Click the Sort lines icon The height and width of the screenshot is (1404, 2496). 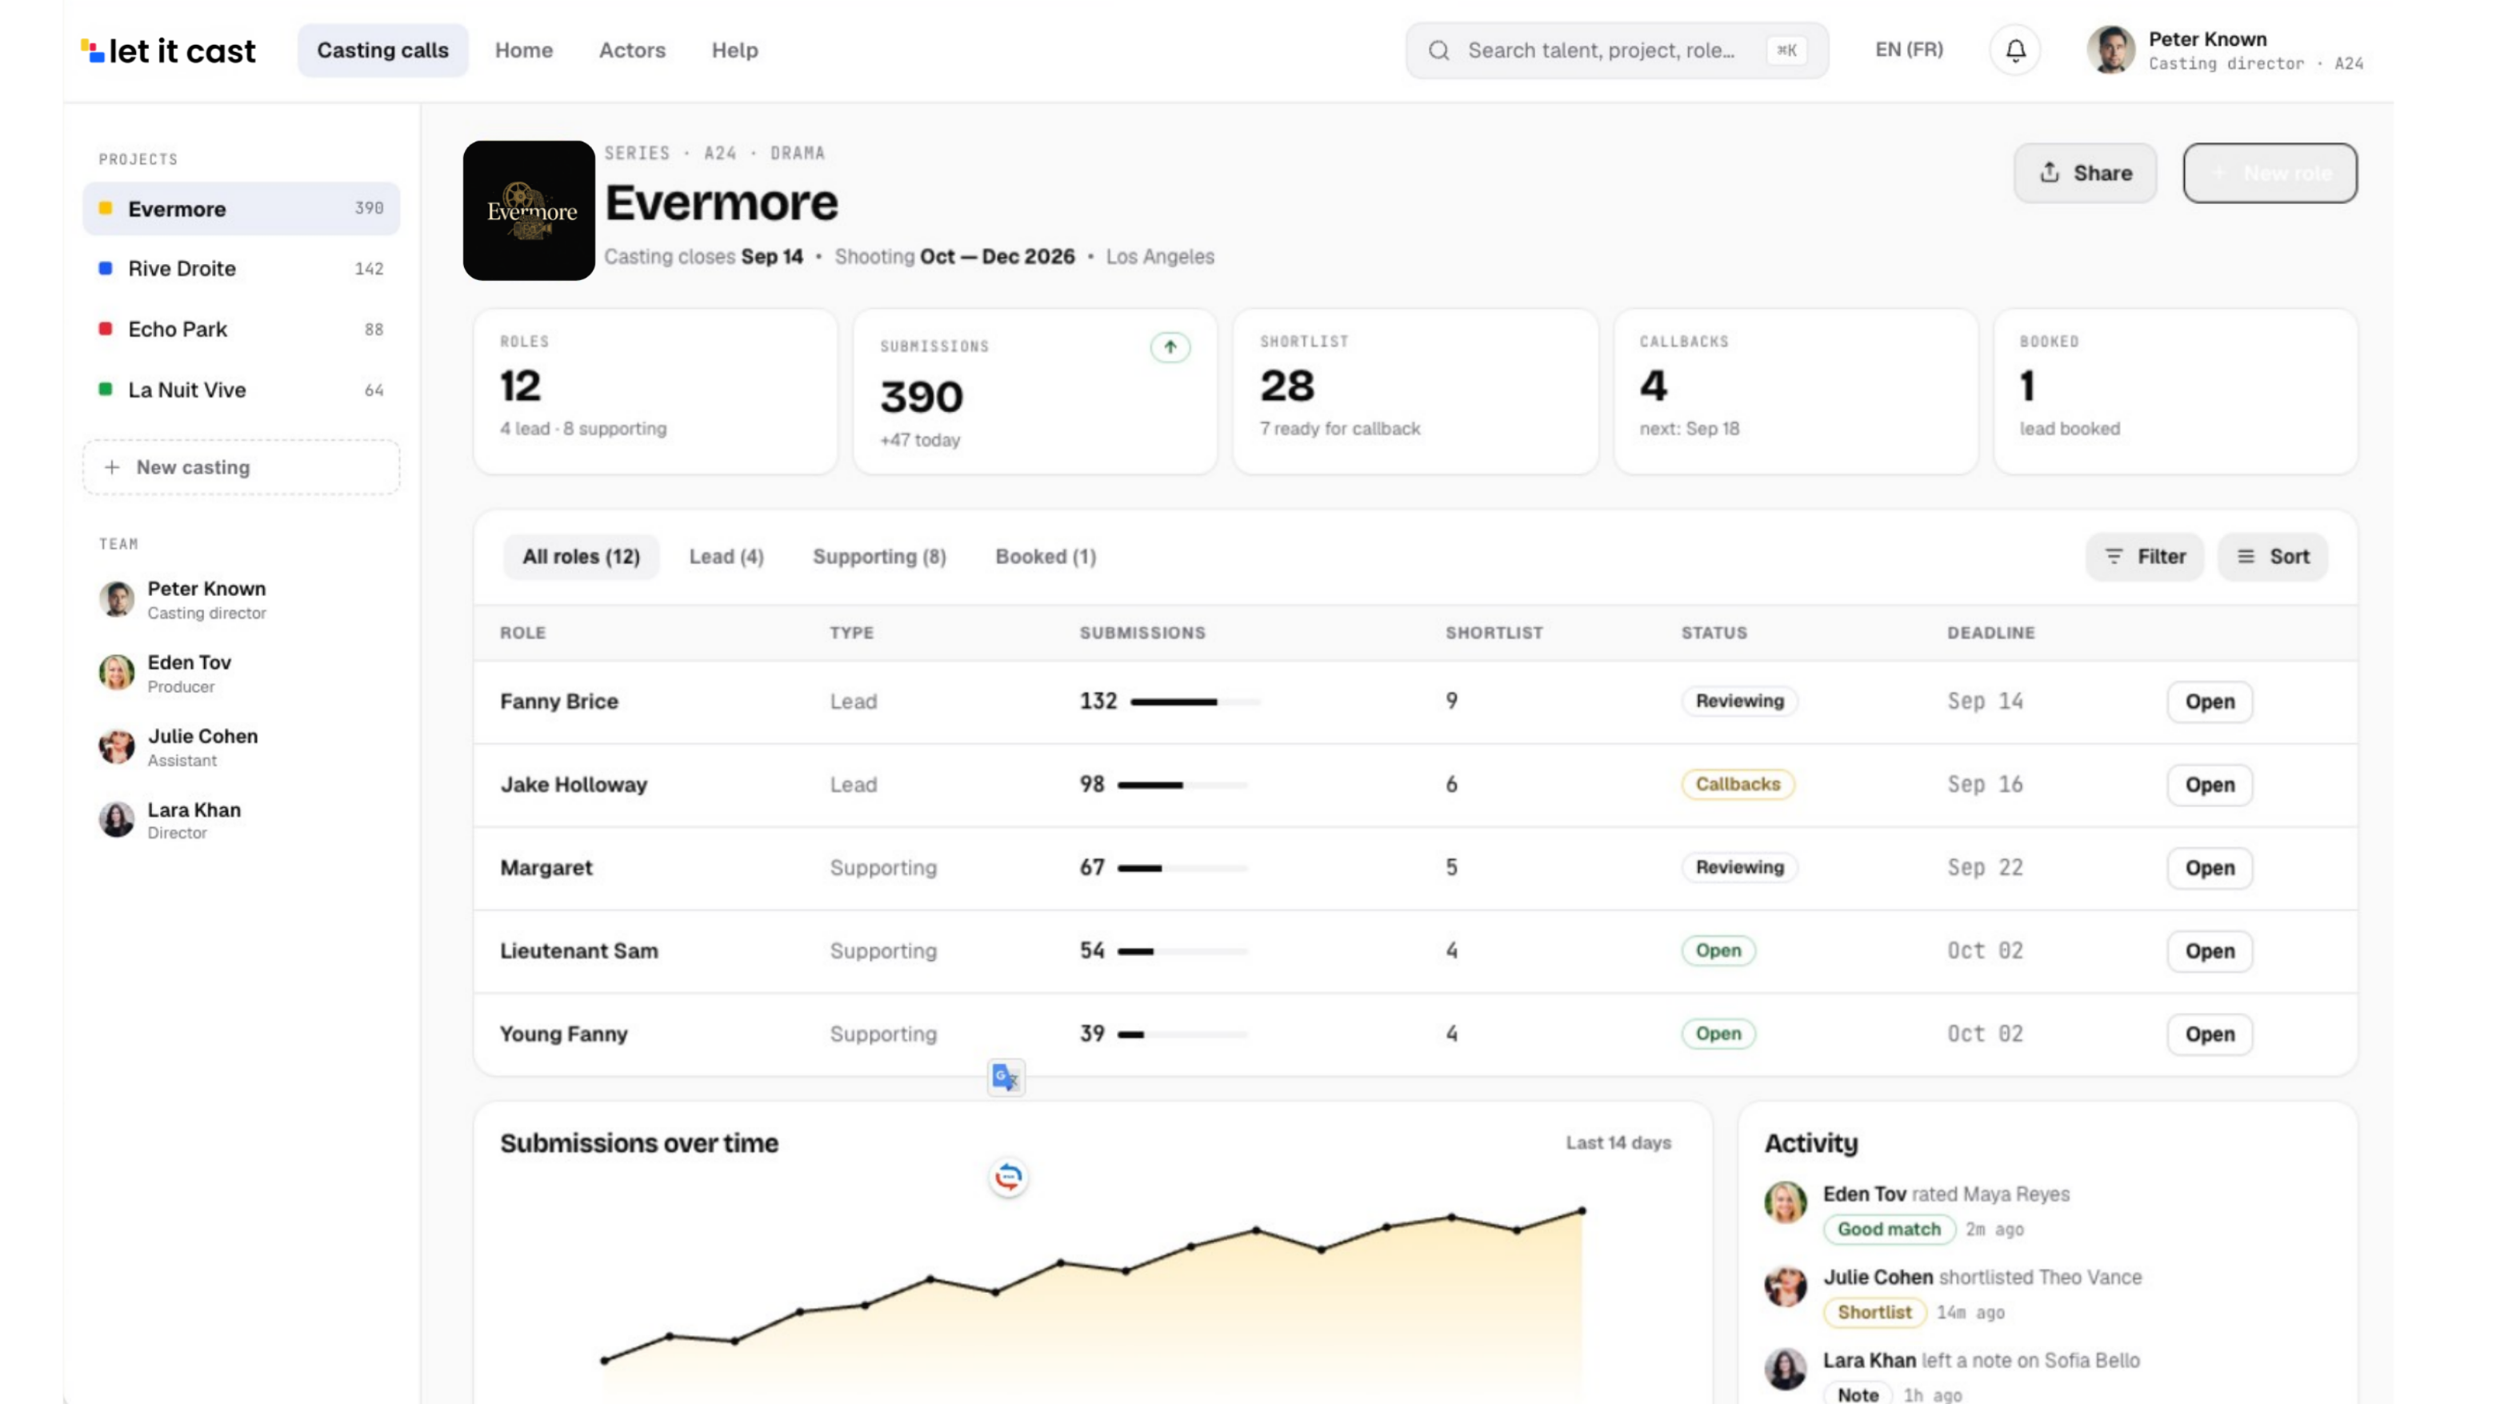coord(2246,556)
